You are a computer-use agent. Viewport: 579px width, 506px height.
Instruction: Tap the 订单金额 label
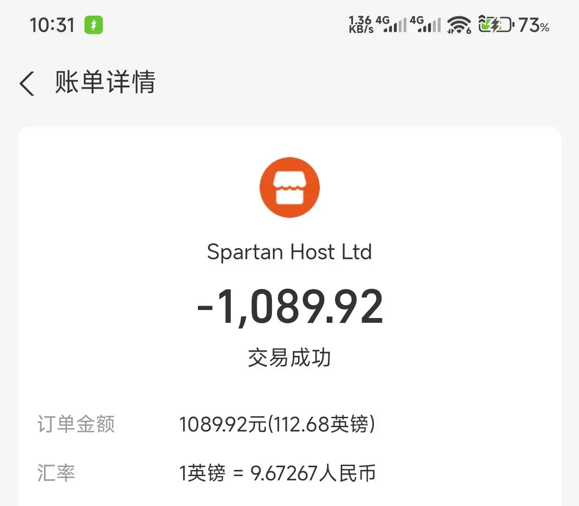[x=76, y=424]
